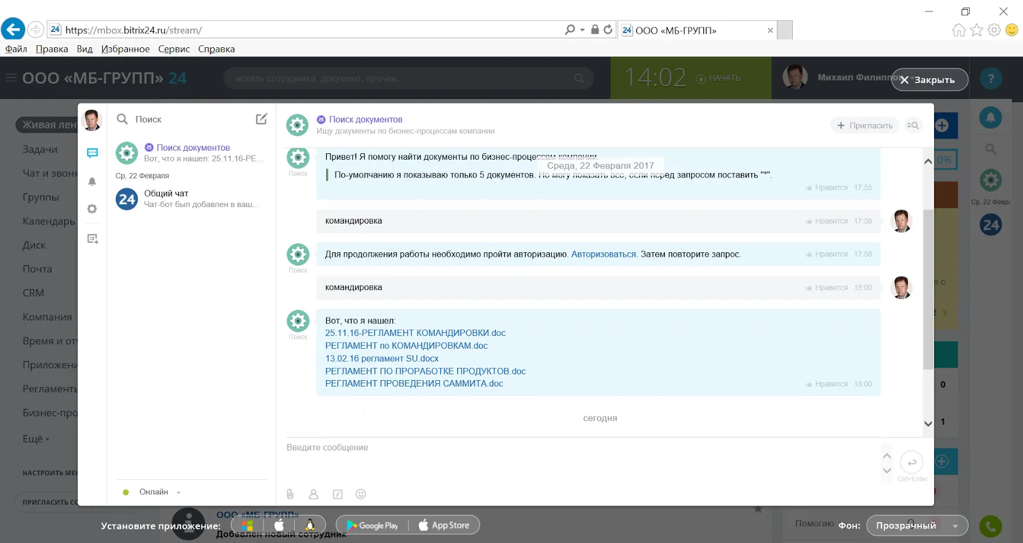Open notifications bell in messenger sidebar
1023x543 pixels.
coord(92,181)
